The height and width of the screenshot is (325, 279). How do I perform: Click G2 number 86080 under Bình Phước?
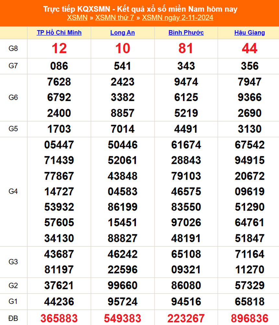pyautogui.click(x=186, y=286)
